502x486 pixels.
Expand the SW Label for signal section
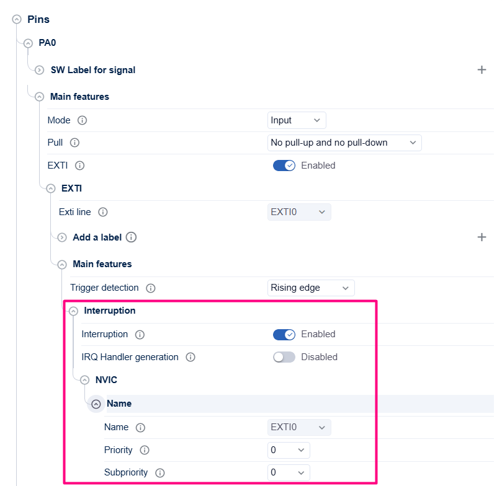point(39,70)
